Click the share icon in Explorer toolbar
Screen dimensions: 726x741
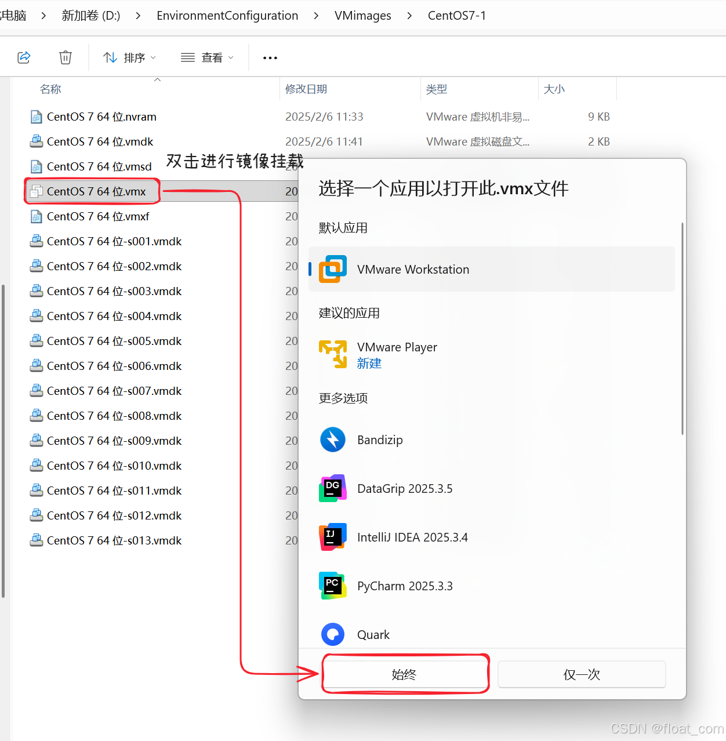(x=24, y=57)
